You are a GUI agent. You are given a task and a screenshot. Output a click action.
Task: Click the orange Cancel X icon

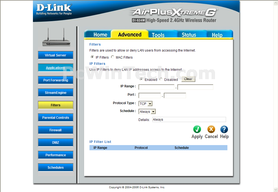click(x=211, y=129)
